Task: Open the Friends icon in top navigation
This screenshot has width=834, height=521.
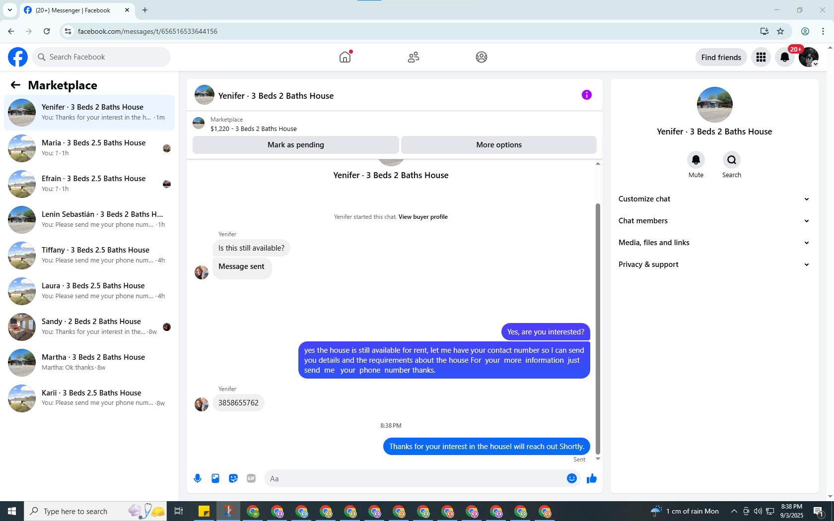Action: coord(414,57)
